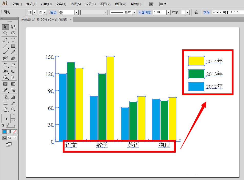Enable Draw Inside mode

15,138
